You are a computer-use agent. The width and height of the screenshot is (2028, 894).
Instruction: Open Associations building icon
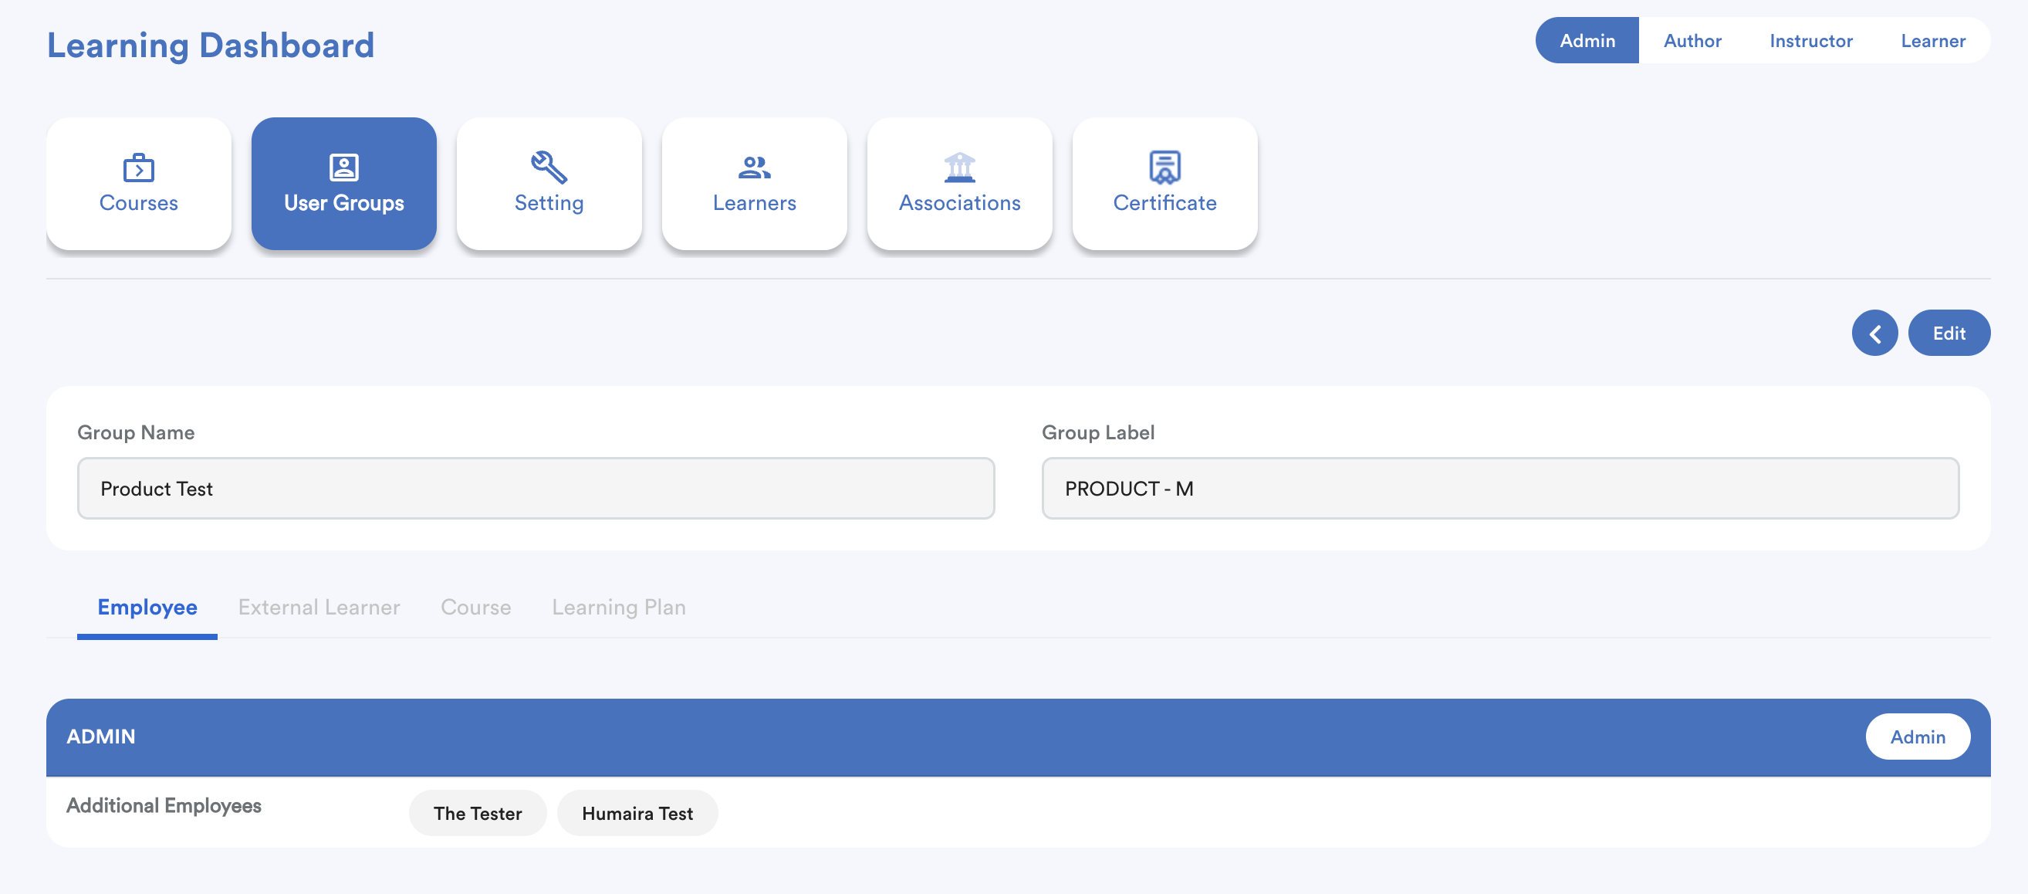pos(959,167)
